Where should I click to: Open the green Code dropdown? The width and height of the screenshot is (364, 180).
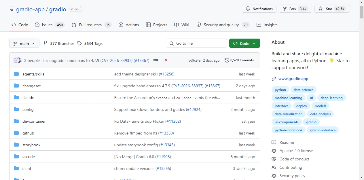(244, 43)
